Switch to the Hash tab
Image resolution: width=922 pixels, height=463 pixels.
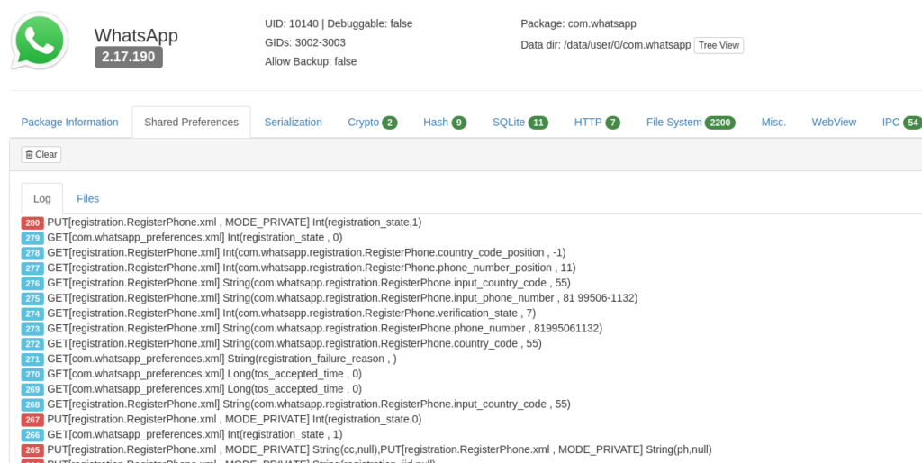(x=444, y=123)
